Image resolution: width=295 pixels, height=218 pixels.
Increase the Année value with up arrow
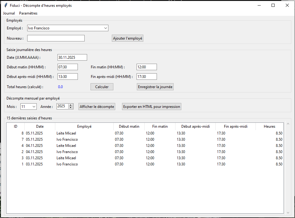[x=71, y=105]
